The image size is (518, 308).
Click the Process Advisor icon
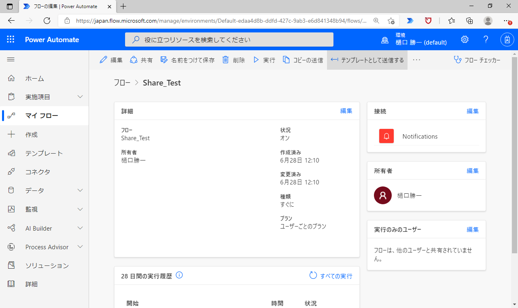click(11, 247)
